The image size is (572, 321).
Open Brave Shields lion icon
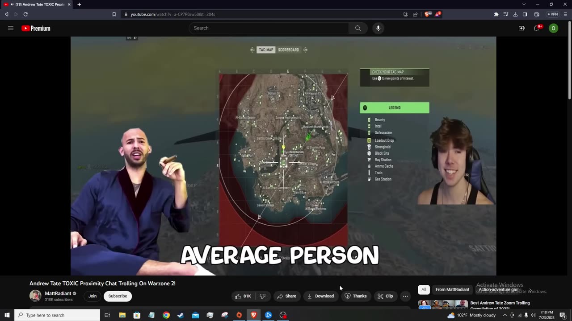click(428, 14)
